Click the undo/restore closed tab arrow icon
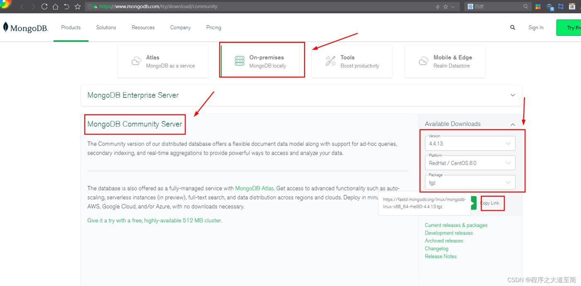 [66, 7]
